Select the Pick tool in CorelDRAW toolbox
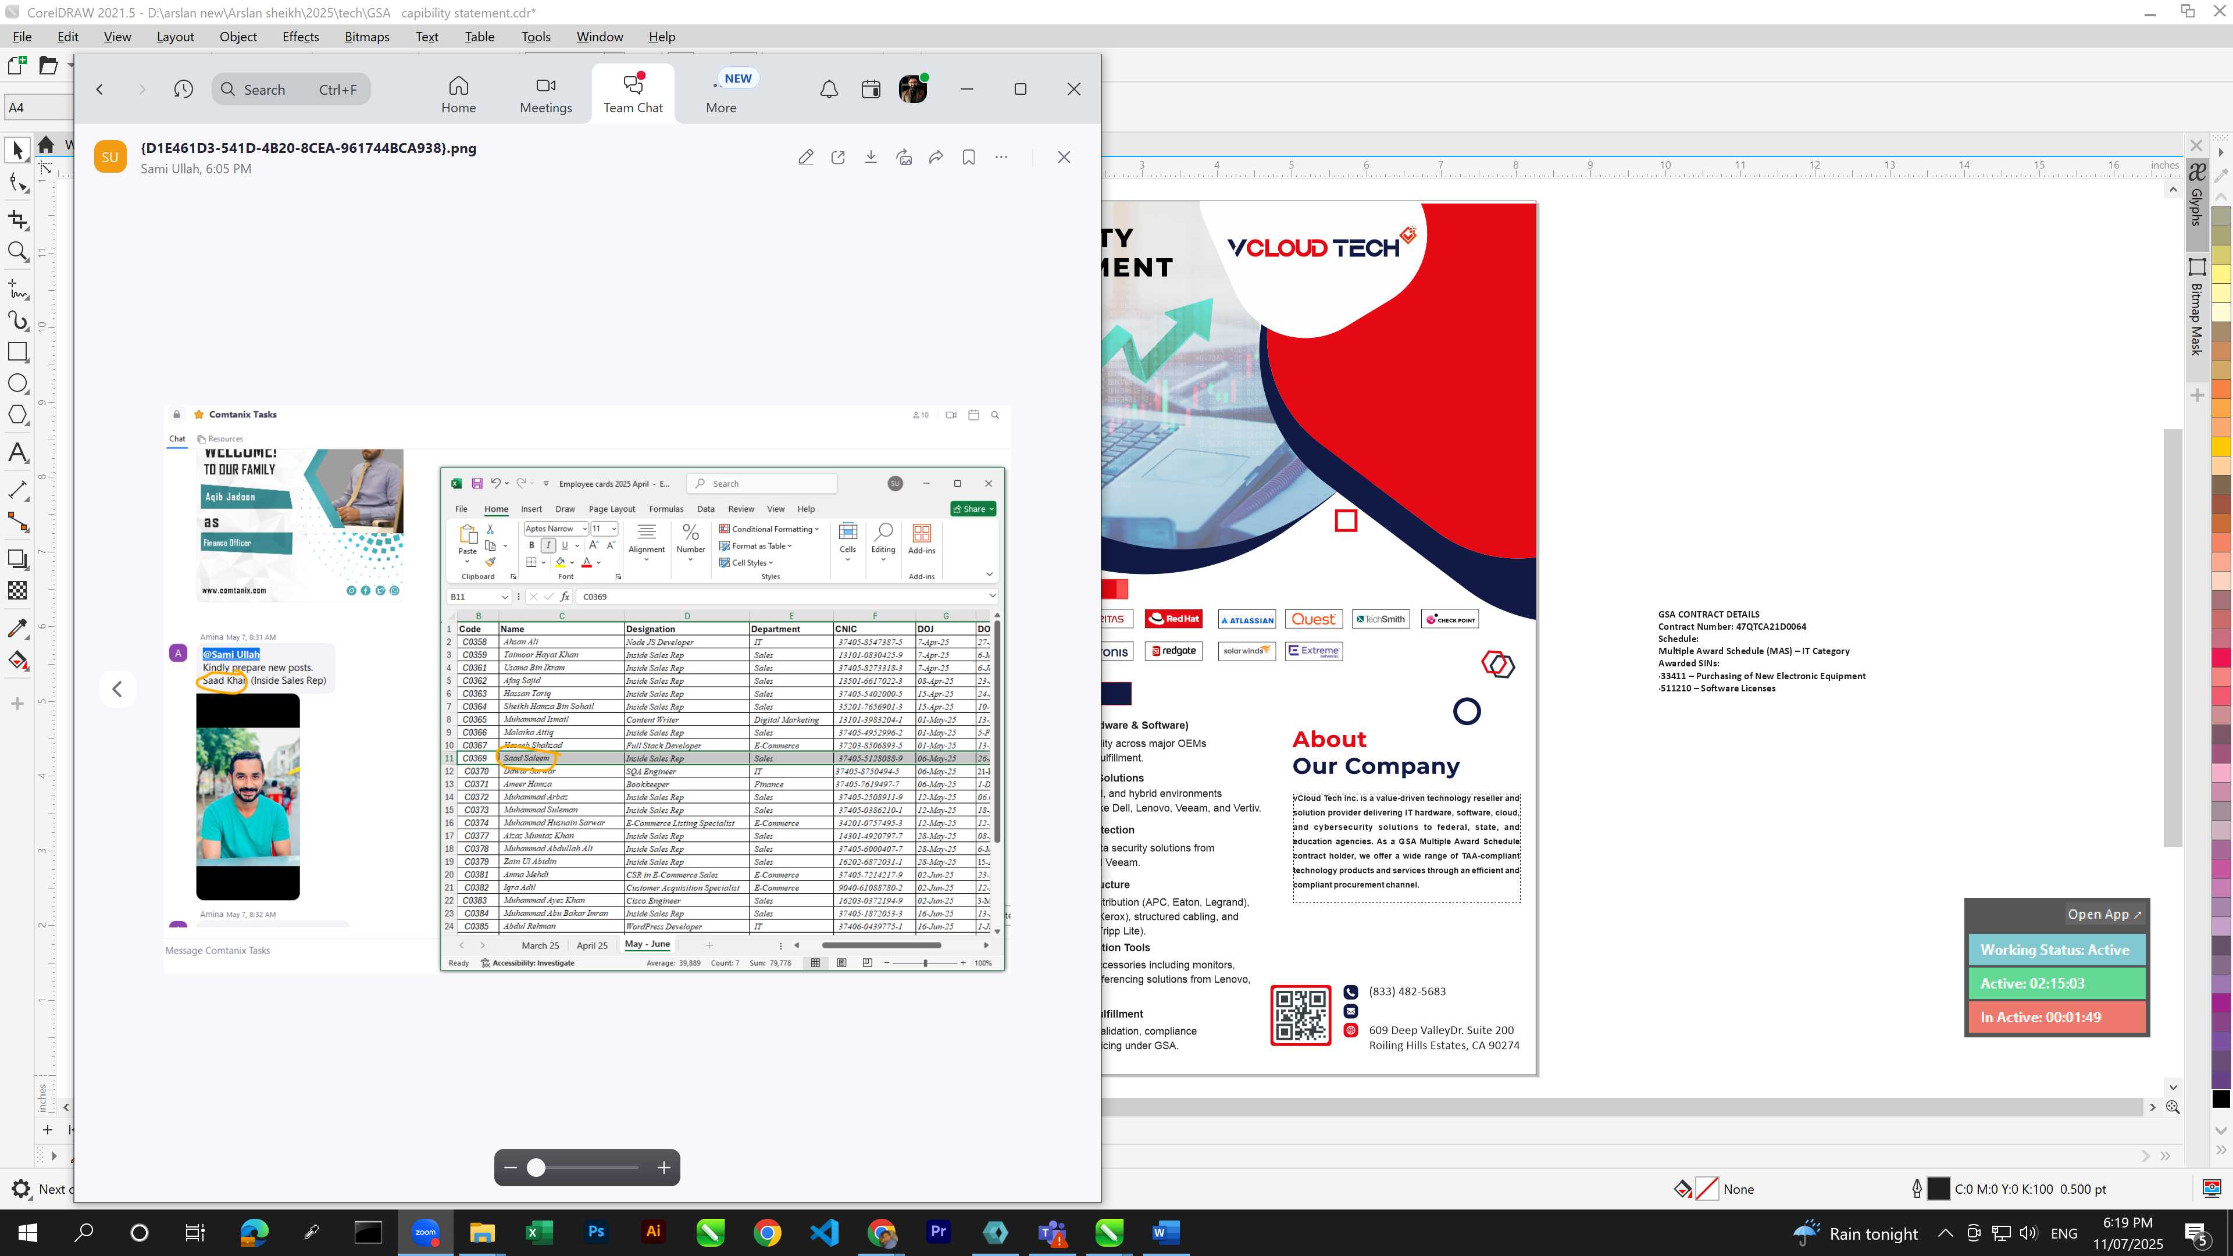Viewport: 2233px width, 1256px height. (17, 150)
